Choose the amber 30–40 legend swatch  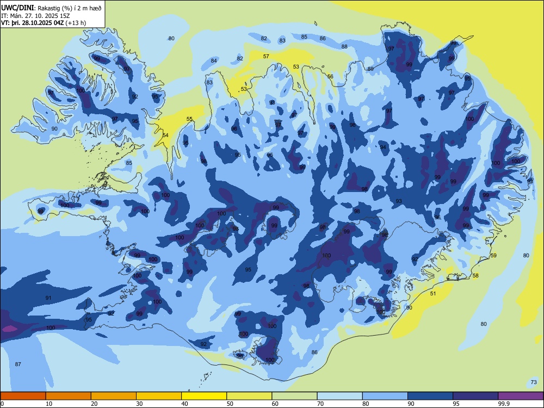coord(159,396)
